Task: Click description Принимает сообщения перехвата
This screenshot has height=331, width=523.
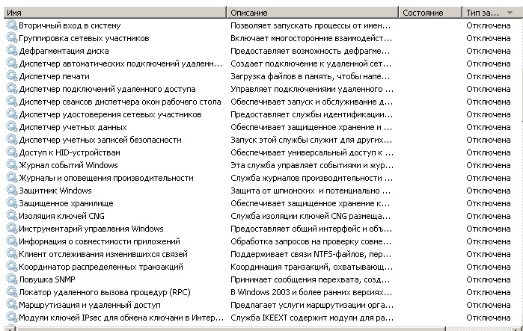Action: (x=310, y=279)
